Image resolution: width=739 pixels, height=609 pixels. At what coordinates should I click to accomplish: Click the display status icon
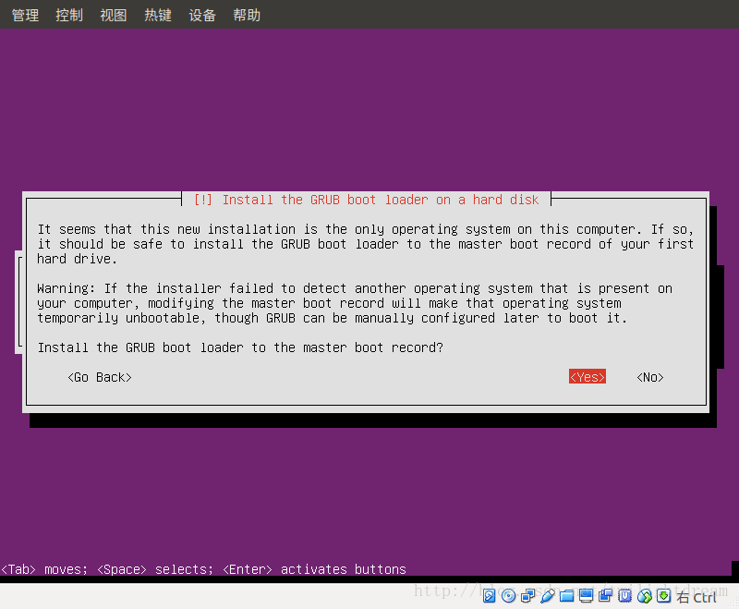point(587,595)
